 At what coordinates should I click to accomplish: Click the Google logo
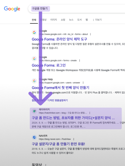tap(12, 9)
